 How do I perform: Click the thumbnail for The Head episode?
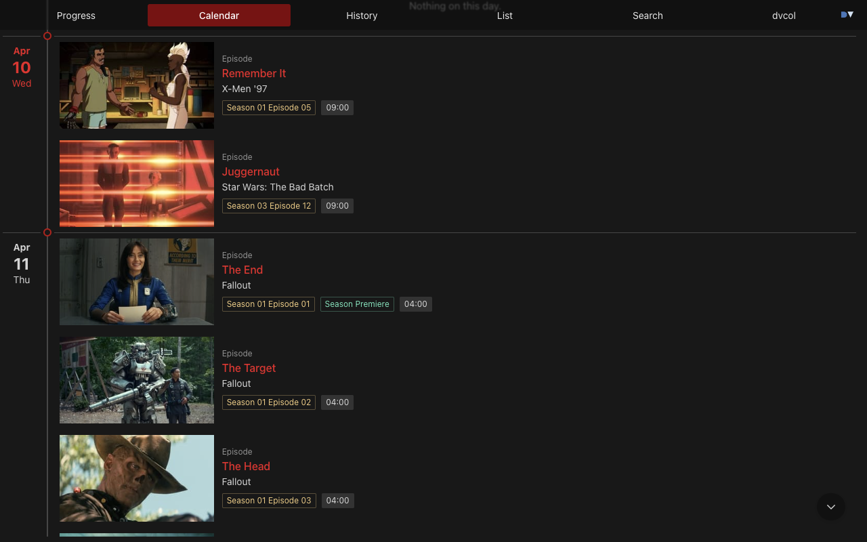(x=136, y=478)
